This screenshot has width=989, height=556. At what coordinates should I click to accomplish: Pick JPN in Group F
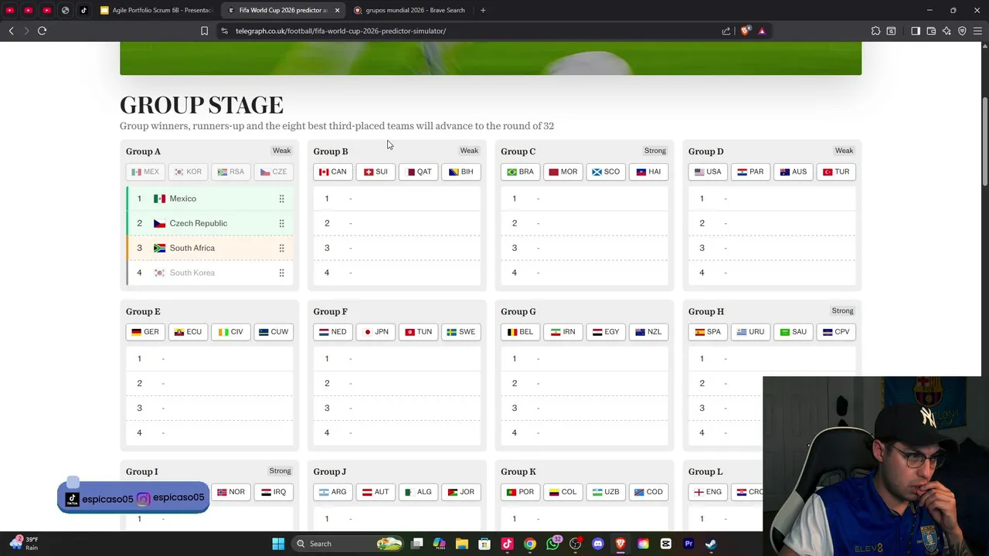376,331
